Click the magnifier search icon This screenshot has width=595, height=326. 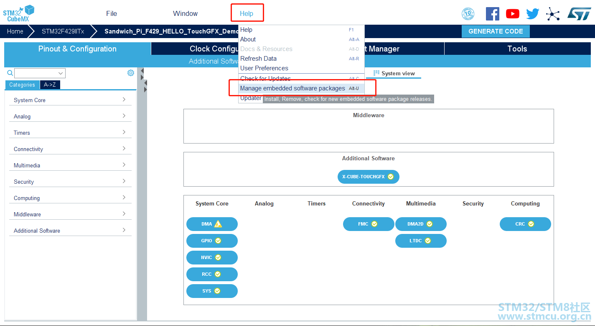(10, 73)
